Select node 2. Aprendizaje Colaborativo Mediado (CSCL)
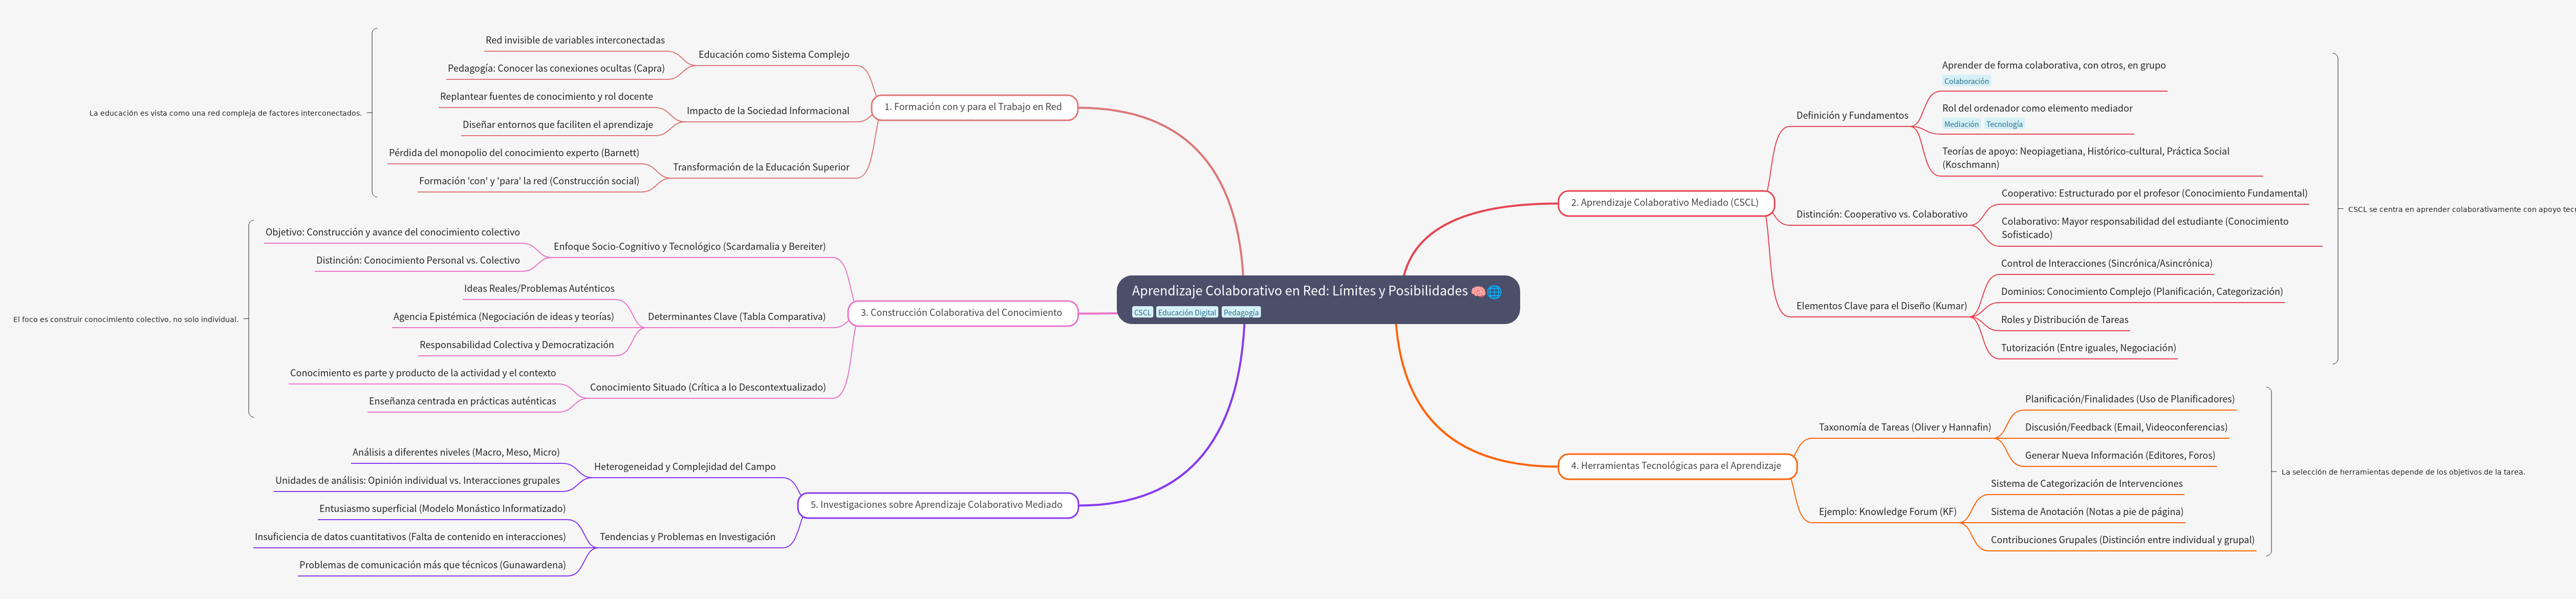The image size is (2576, 599). pyautogui.click(x=1665, y=203)
